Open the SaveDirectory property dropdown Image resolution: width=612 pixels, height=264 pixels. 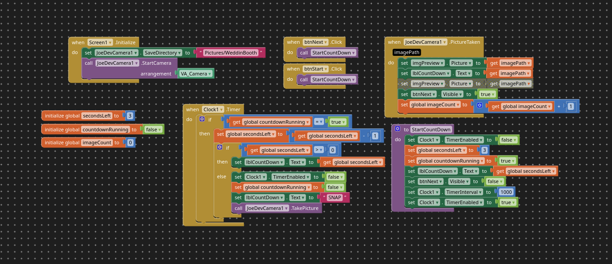(162, 53)
